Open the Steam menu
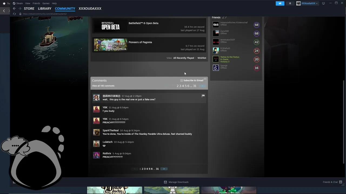The height and width of the screenshot is (194, 346). pyautogui.click(x=19, y=3)
